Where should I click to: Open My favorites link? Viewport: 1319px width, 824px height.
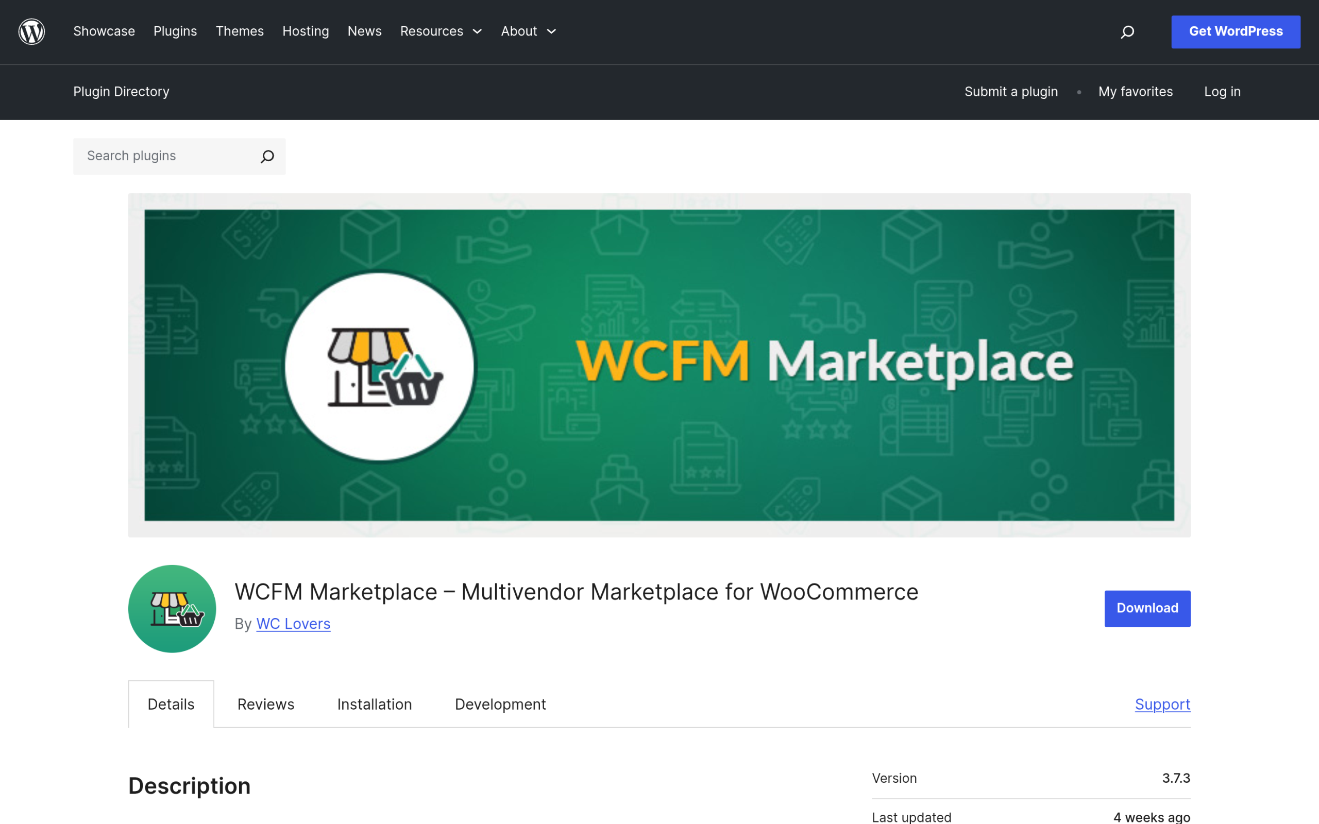pos(1136,92)
